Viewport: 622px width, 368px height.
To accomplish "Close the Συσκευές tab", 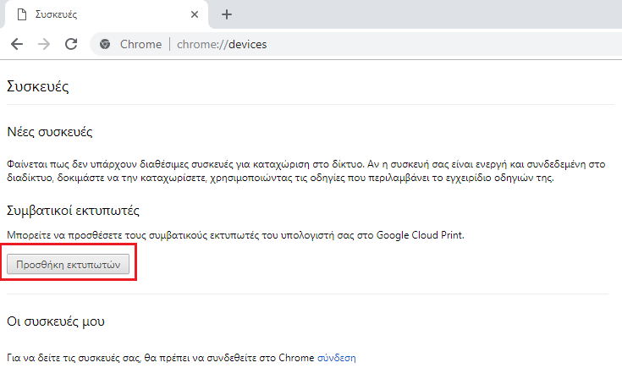I will (x=195, y=14).
